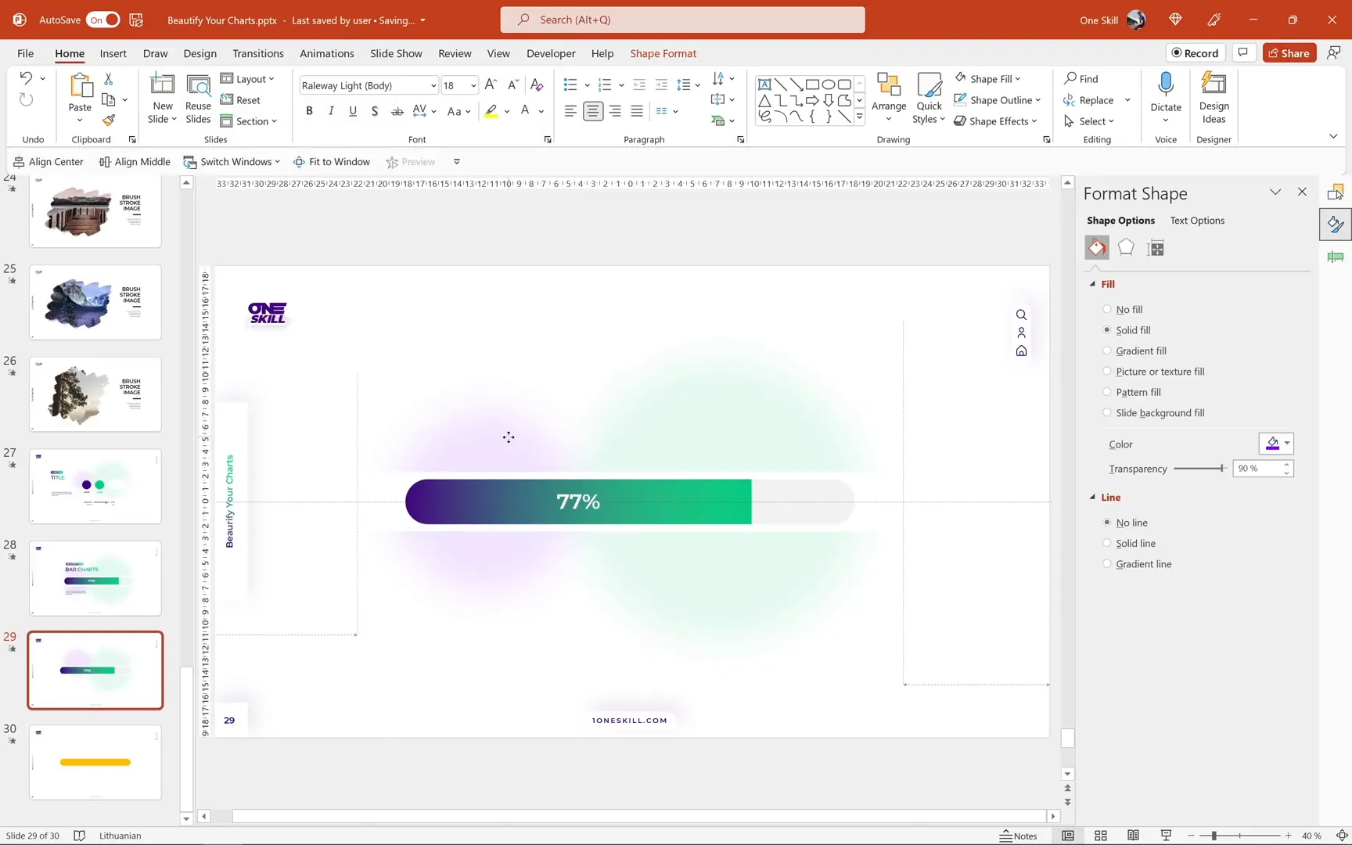Viewport: 1352px width, 845px height.
Task: Click the Undo arrow
Action: tap(26, 78)
